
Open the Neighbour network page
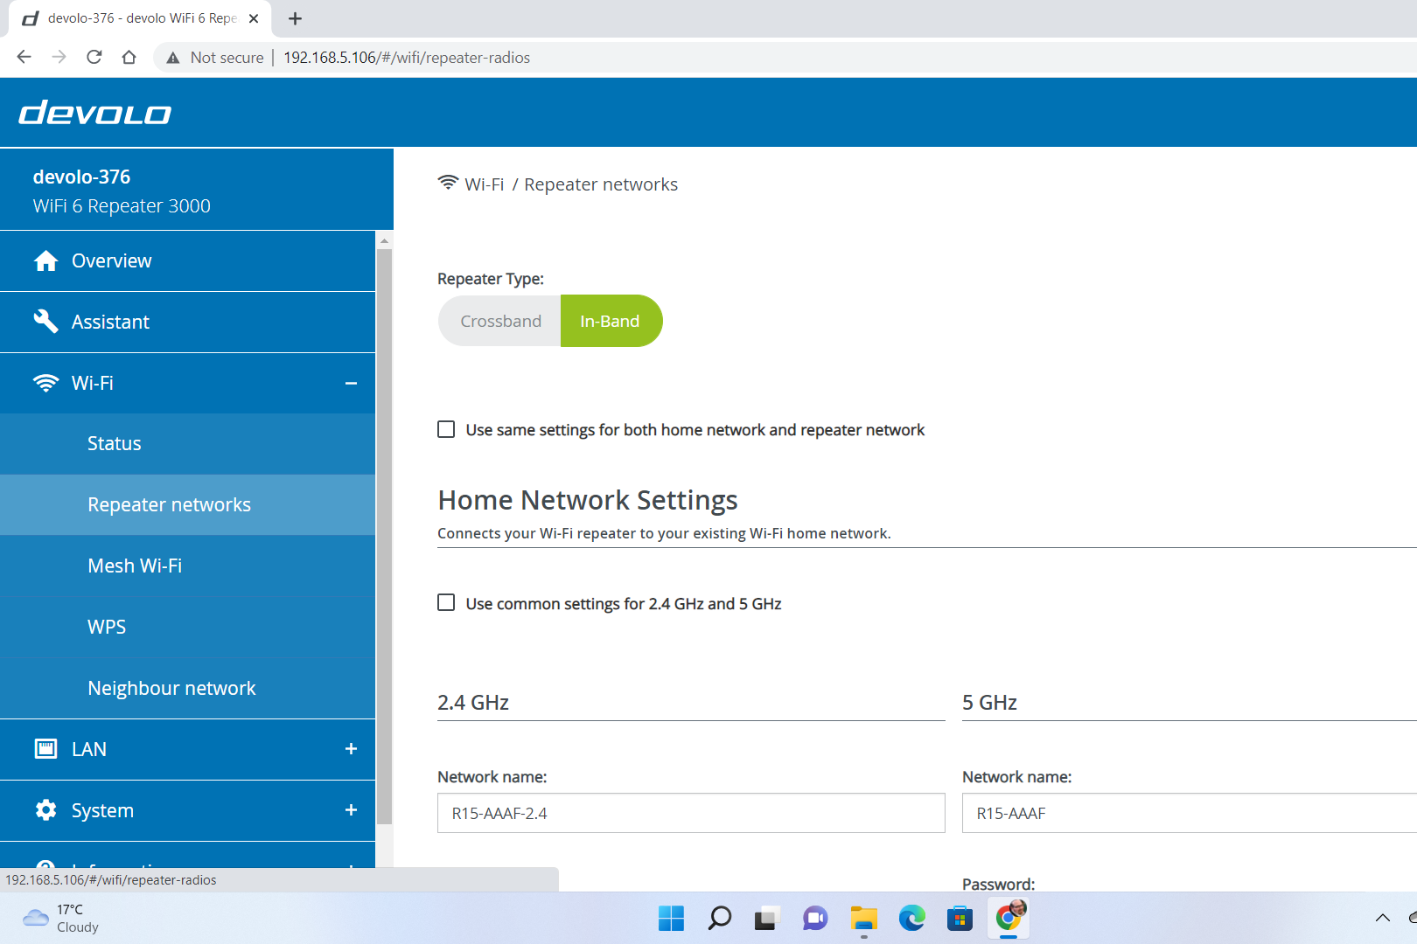tap(171, 688)
